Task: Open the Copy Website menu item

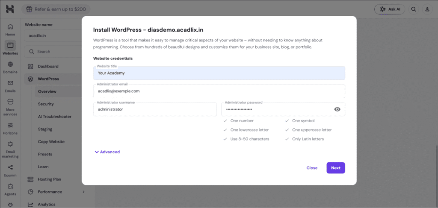Action: click(x=51, y=142)
